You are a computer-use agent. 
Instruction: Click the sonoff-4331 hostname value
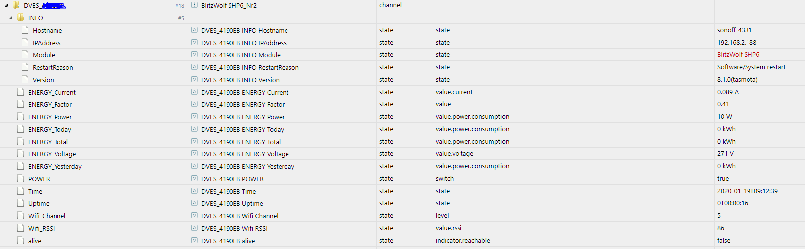(734, 30)
